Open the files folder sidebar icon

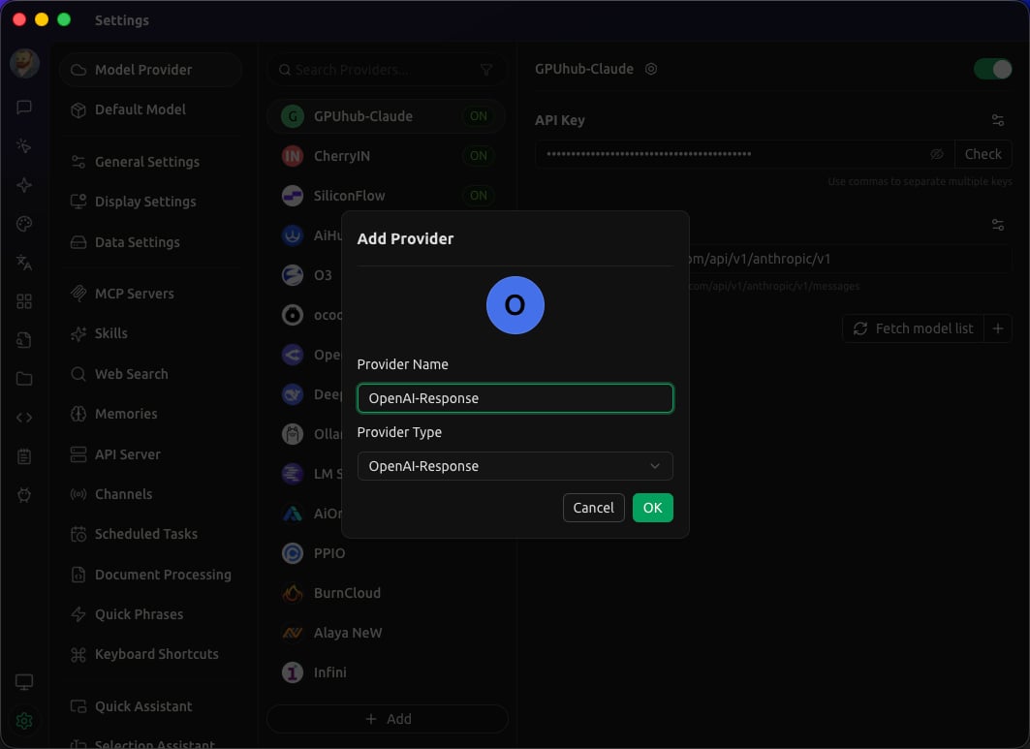pyautogui.click(x=24, y=379)
